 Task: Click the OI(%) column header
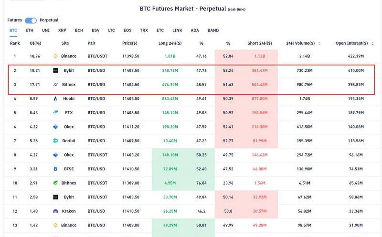35,43
